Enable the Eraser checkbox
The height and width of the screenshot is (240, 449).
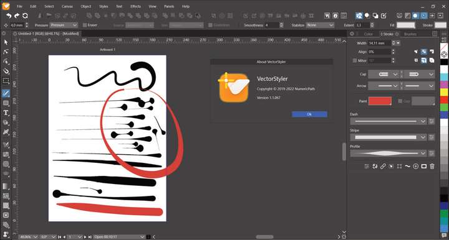(x=85, y=25)
